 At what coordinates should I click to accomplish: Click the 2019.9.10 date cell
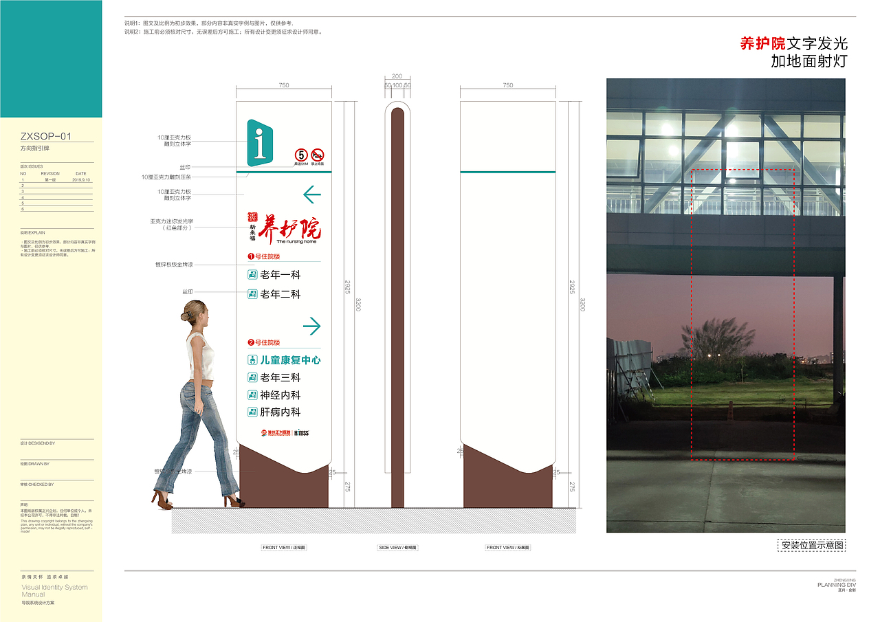81,179
